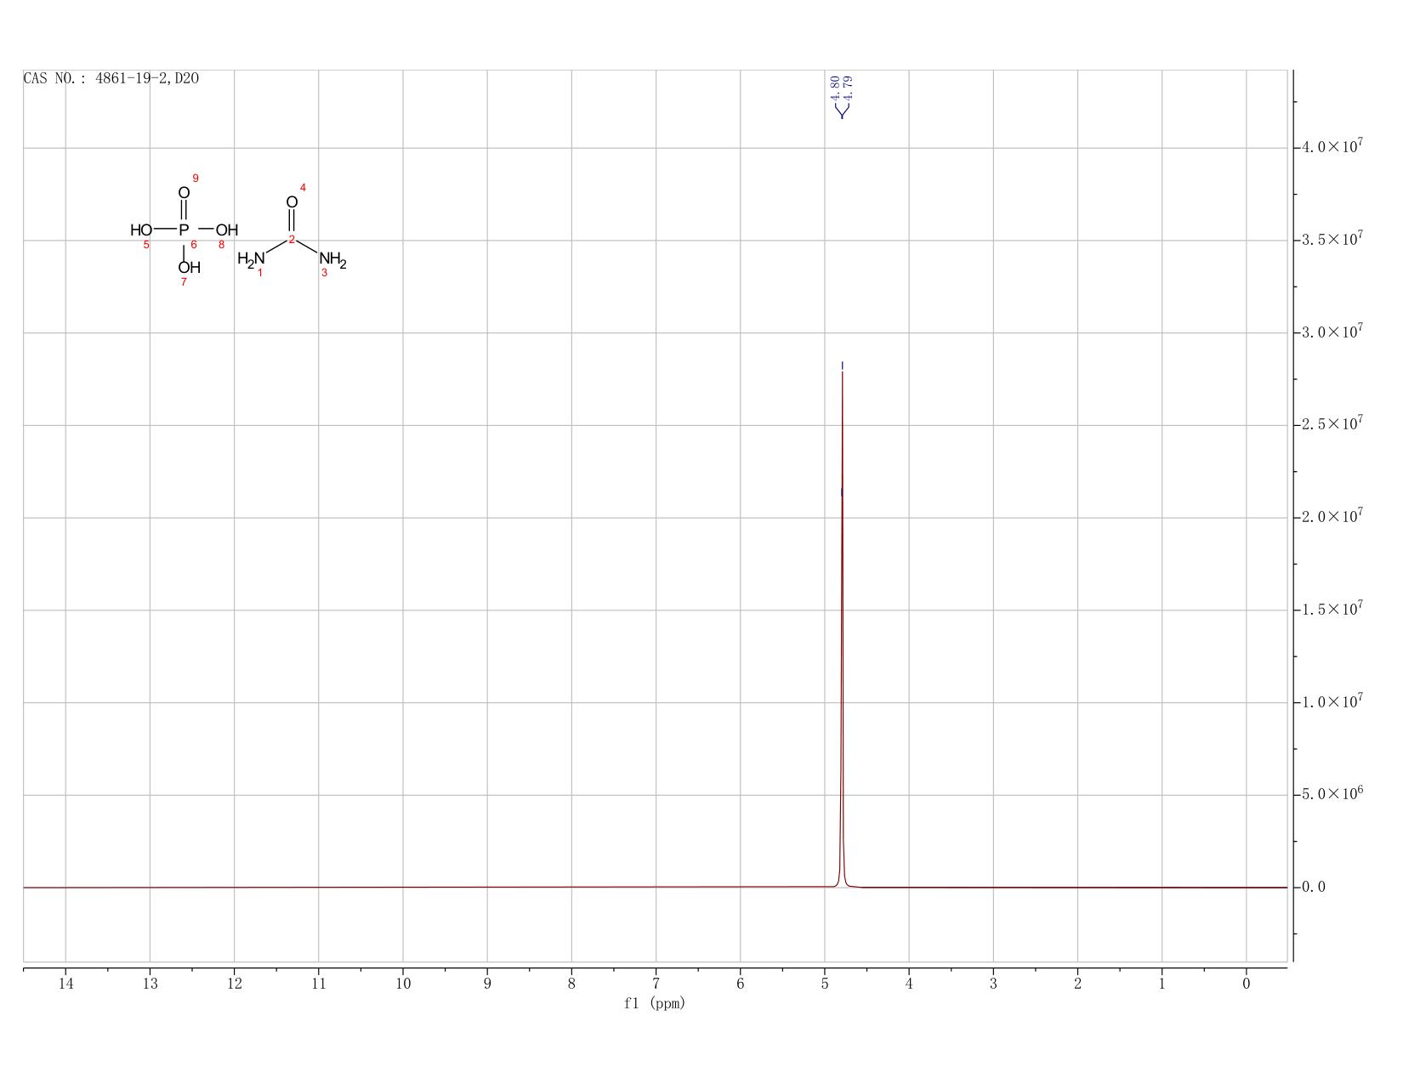Click the 0.0 intensity label
Screen dimensions: 1403x1084
pyautogui.click(x=1314, y=888)
